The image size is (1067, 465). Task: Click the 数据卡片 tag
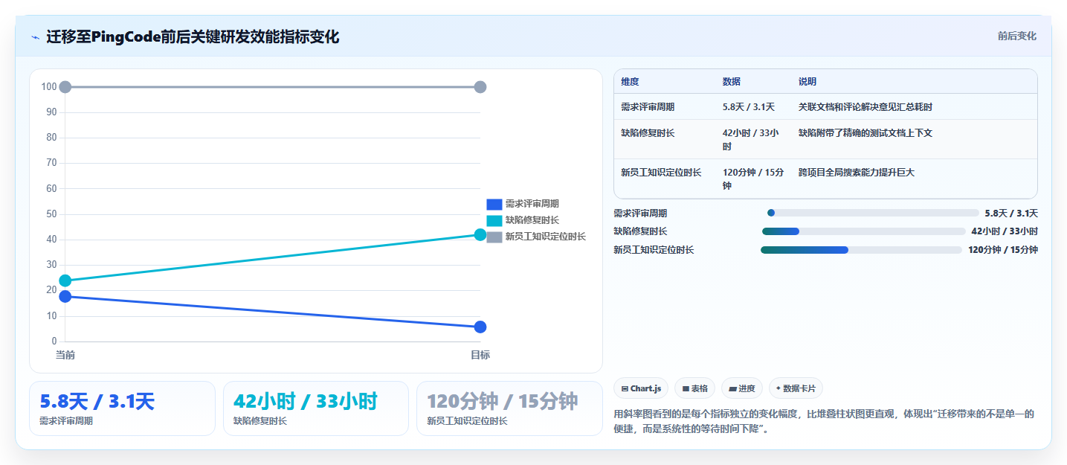point(796,388)
